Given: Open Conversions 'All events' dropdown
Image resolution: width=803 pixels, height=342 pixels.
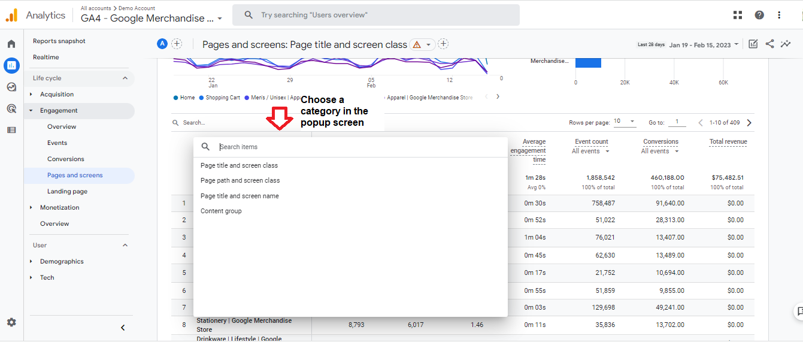Looking at the screenshot, I should pos(660,152).
